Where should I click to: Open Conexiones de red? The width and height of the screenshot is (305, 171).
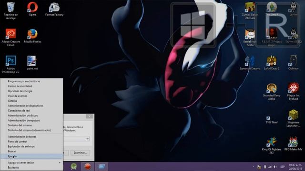click(x=31, y=111)
